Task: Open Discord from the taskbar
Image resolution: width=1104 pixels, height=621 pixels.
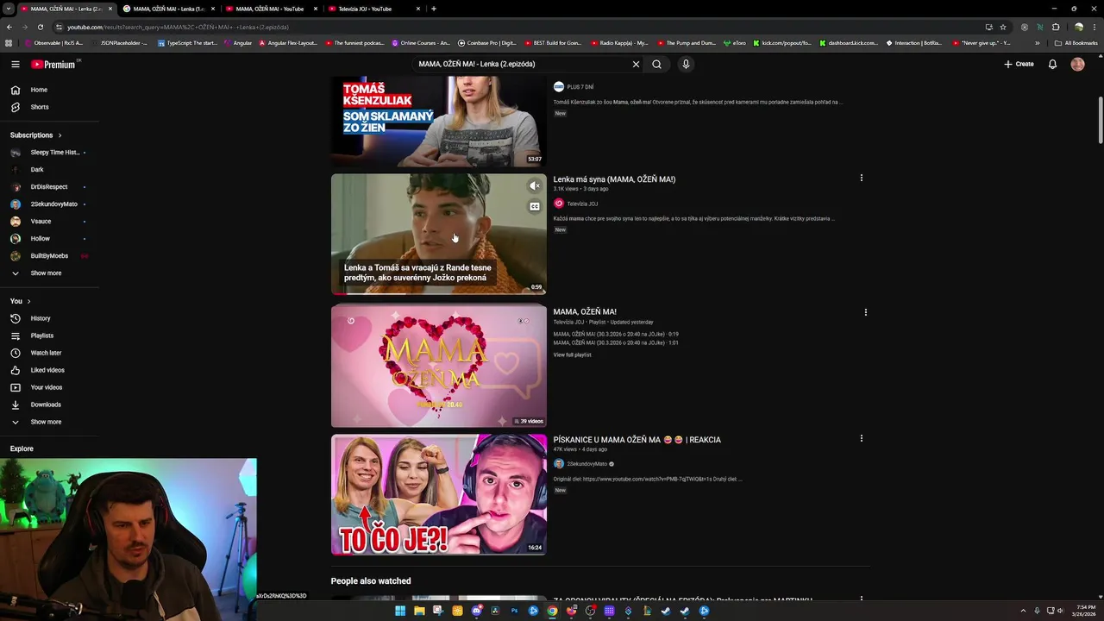Action: tap(476, 611)
